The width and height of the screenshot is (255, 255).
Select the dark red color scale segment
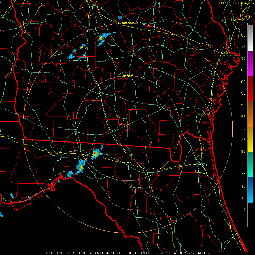[x=250, y=89]
